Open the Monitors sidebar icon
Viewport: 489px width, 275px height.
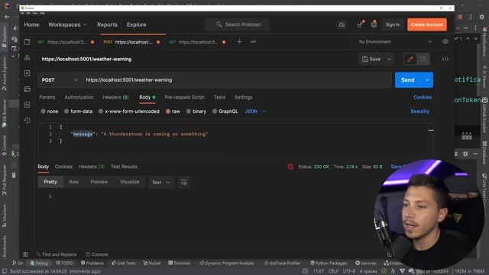28,105
